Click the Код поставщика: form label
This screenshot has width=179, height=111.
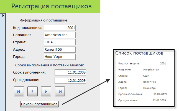point(28,28)
